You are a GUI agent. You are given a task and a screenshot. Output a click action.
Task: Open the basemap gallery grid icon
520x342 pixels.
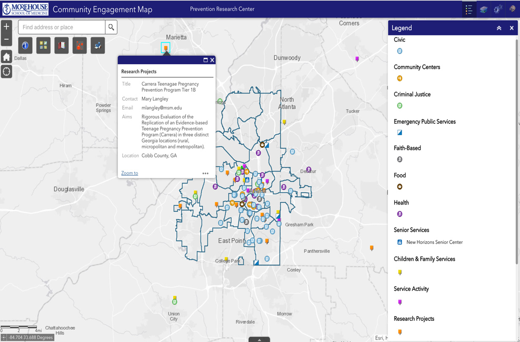click(x=44, y=45)
